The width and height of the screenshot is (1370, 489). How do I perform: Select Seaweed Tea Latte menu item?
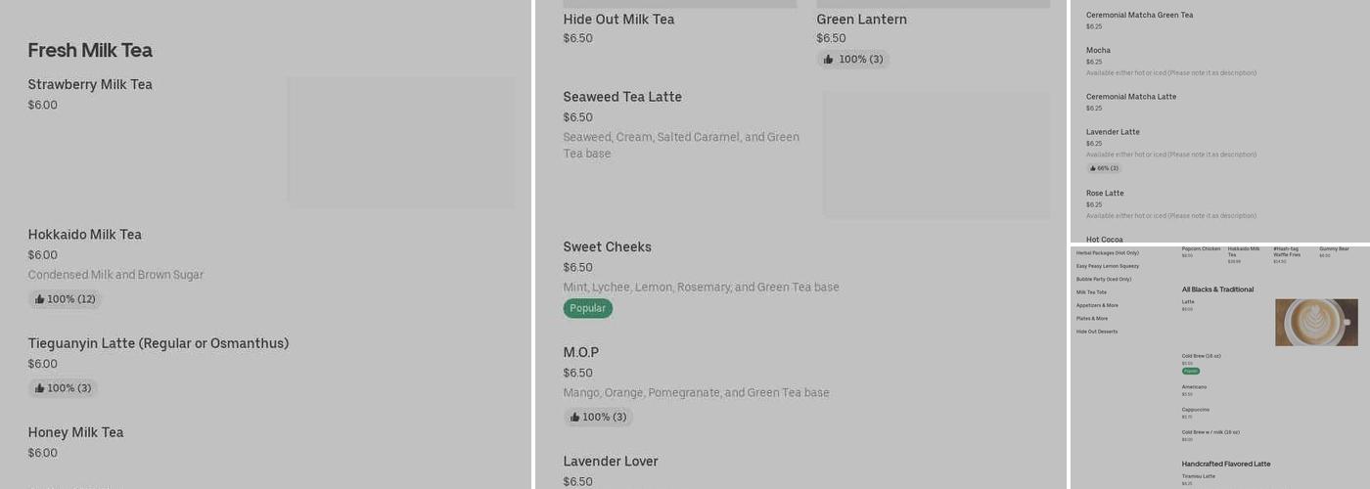point(622,97)
